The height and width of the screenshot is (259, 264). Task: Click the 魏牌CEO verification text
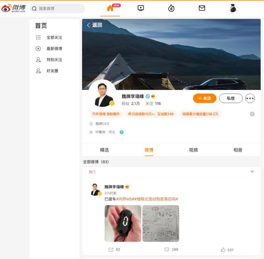pyautogui.click(x=102, y=124)
